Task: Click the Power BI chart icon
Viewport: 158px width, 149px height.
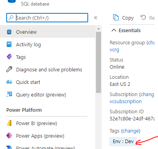Action: point(9,123)
